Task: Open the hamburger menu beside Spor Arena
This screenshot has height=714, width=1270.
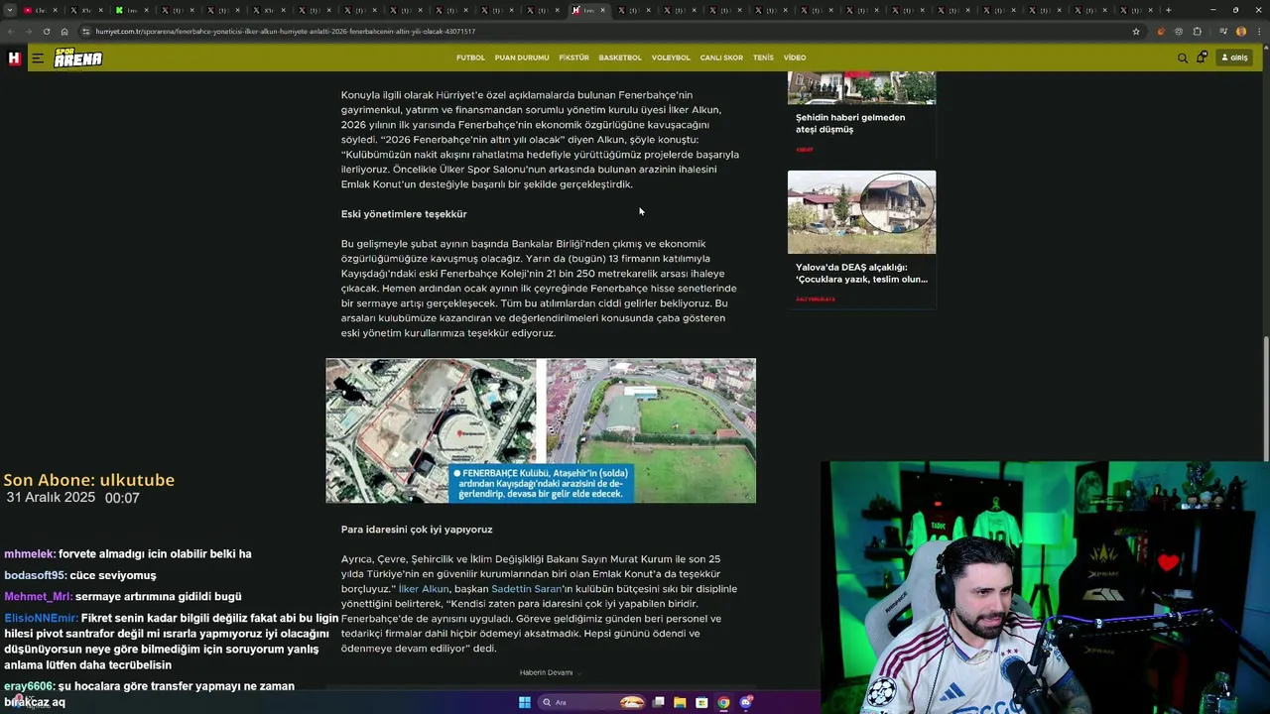Action: (38, 59)
